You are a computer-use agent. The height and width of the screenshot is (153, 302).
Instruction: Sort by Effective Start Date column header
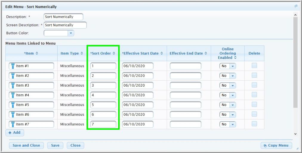pos(142,54)
